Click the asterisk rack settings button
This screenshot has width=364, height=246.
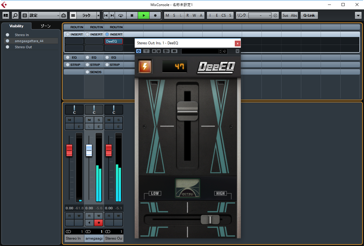98,15
